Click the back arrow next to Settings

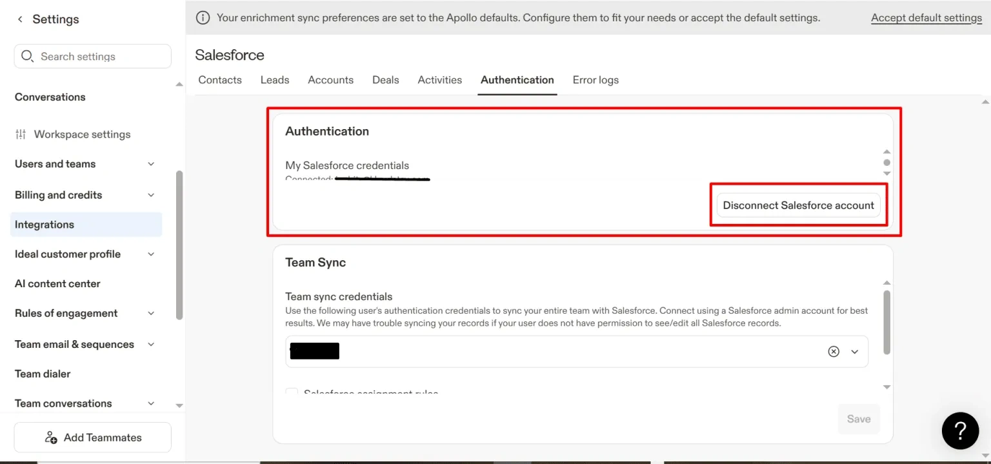click(x=20, y=19)
